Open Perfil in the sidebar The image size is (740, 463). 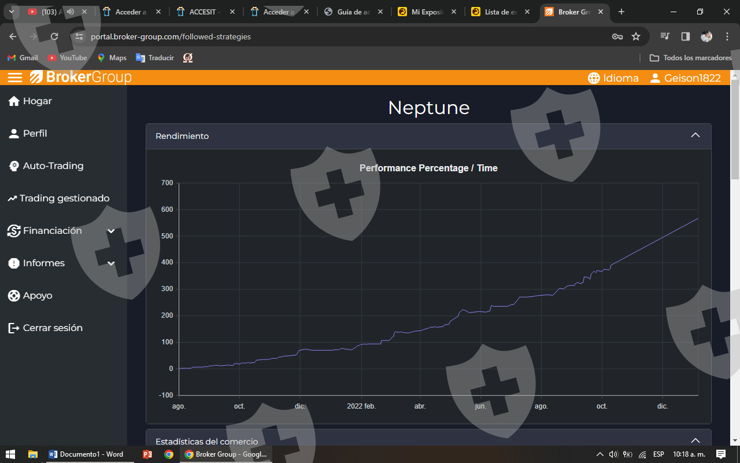click(x=35, y=134)
